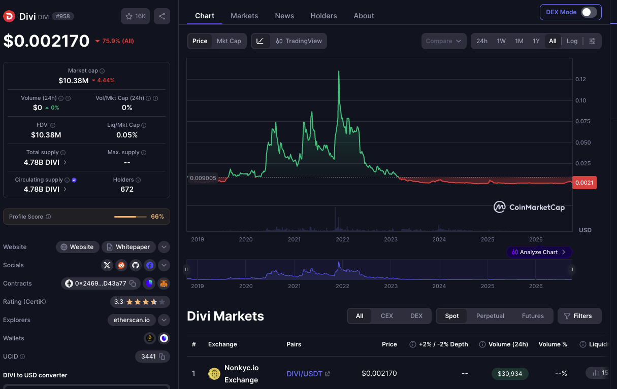Open the Compare dropdown
Screen dimensions: 617x389
tap(444, 41)
